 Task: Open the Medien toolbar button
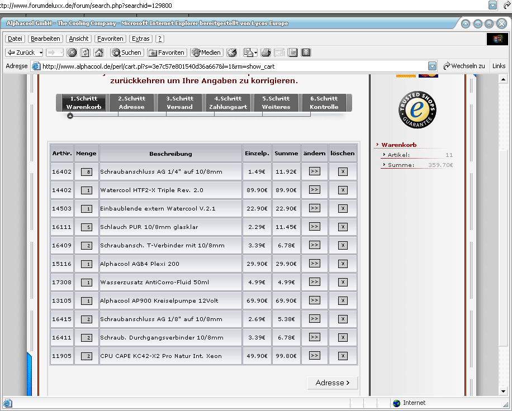206,52
